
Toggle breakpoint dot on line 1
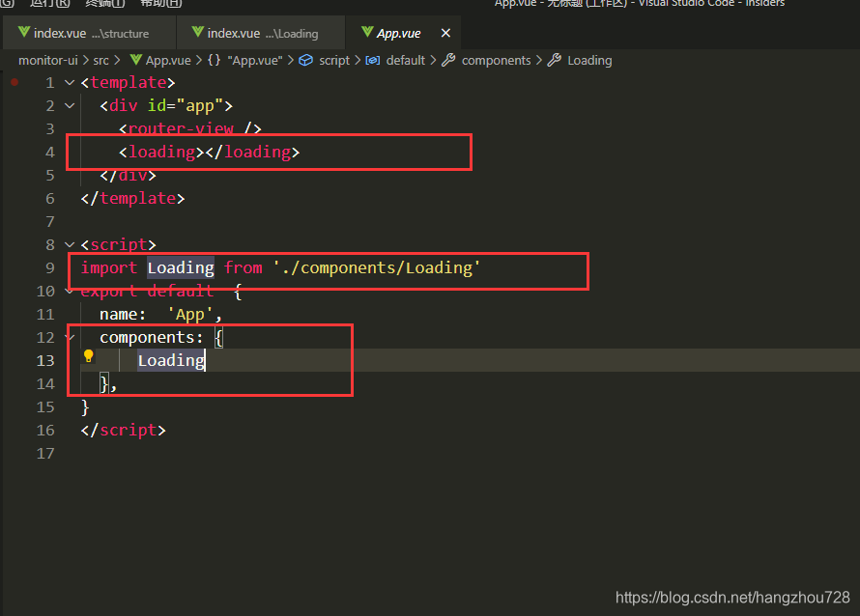tap(14, 82)
